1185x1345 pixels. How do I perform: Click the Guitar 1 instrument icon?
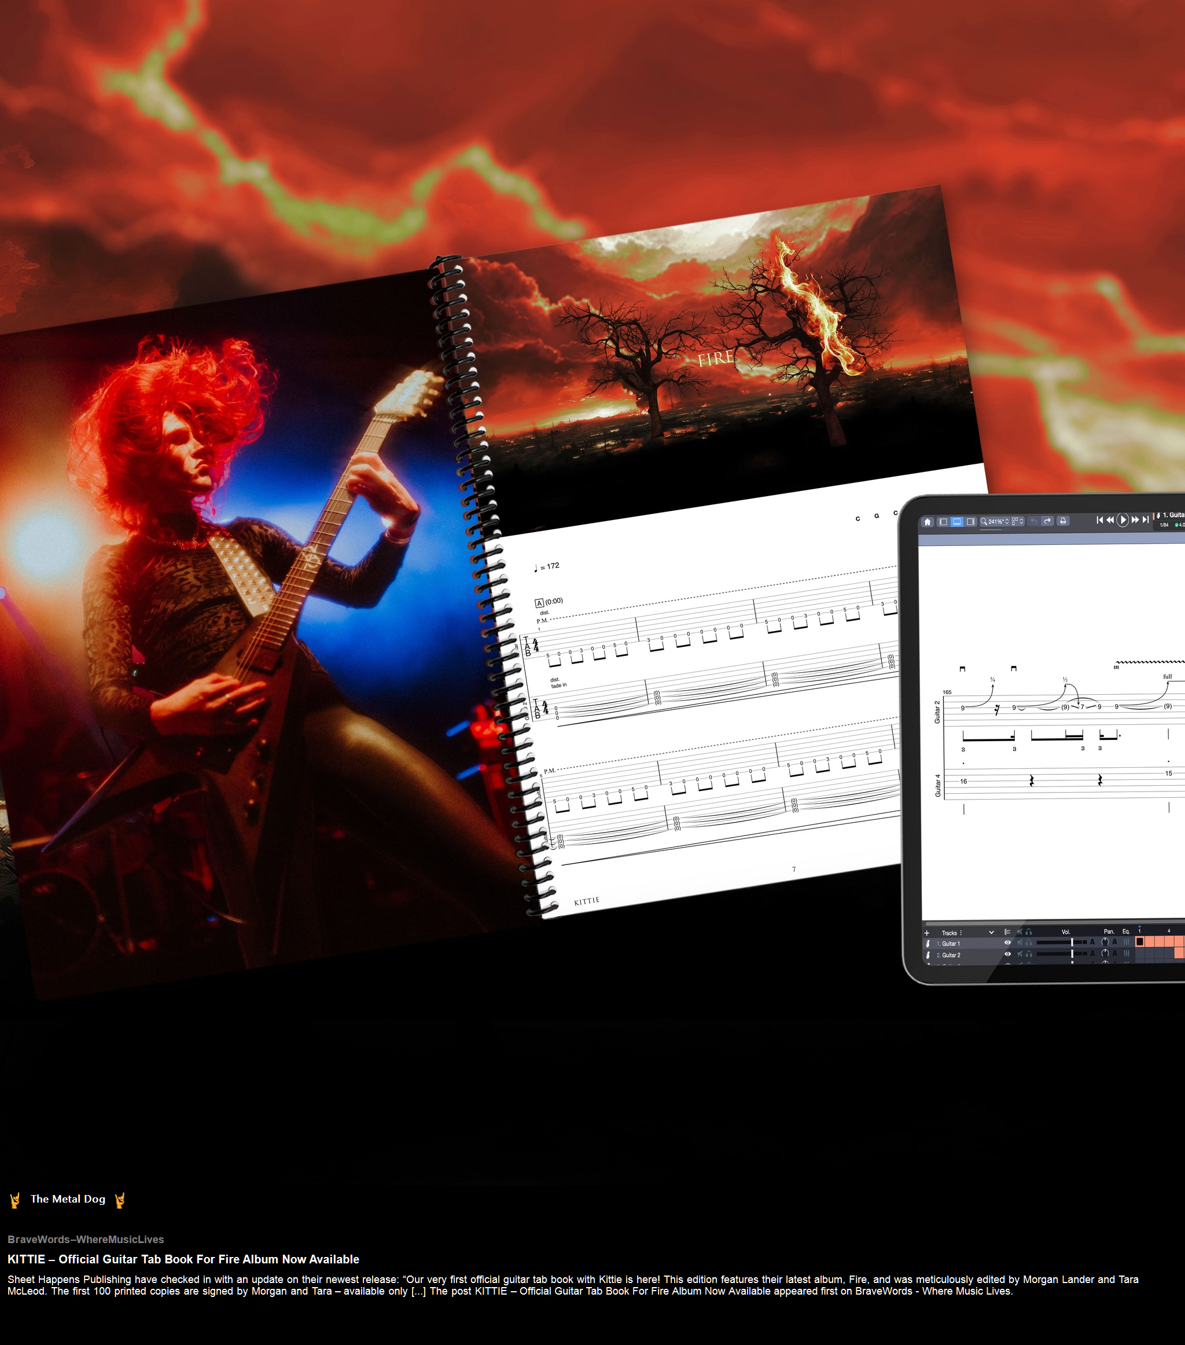(928, 944)
